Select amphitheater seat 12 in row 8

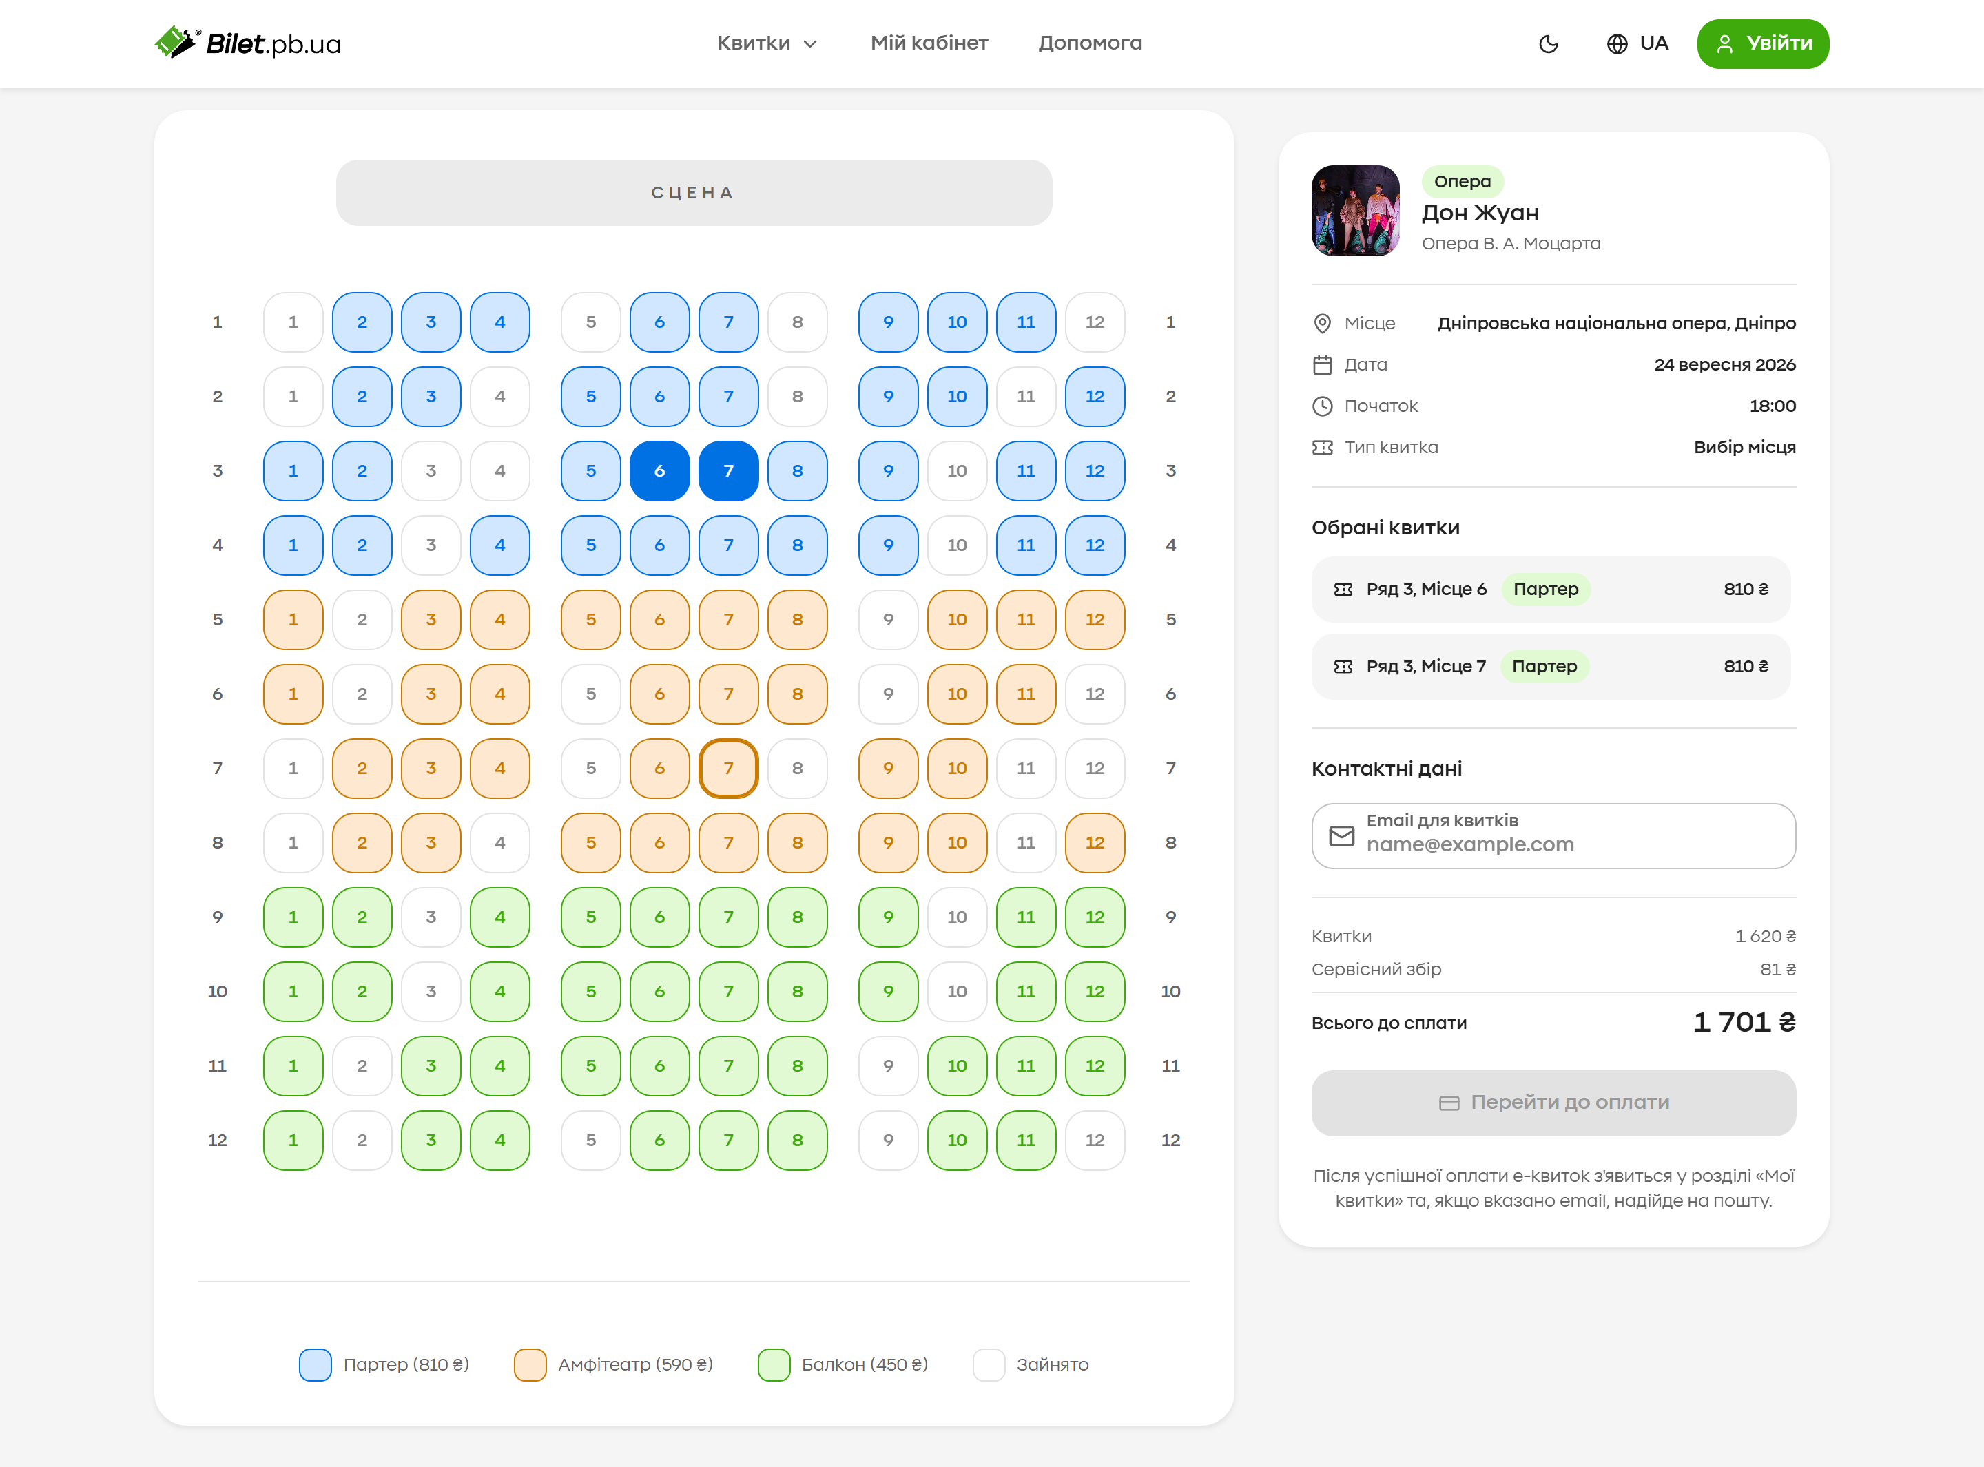[x=1095, y=843]
